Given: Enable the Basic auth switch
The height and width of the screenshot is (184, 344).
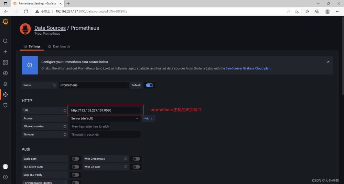Looking at the screenshot, I should 75,159.
